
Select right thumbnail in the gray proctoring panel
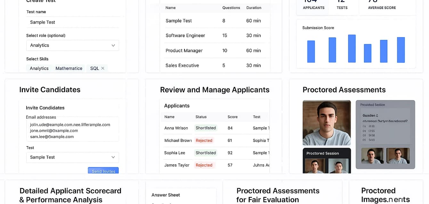398,156
